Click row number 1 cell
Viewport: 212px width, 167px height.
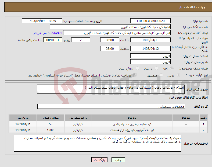(x=203, y=124)
